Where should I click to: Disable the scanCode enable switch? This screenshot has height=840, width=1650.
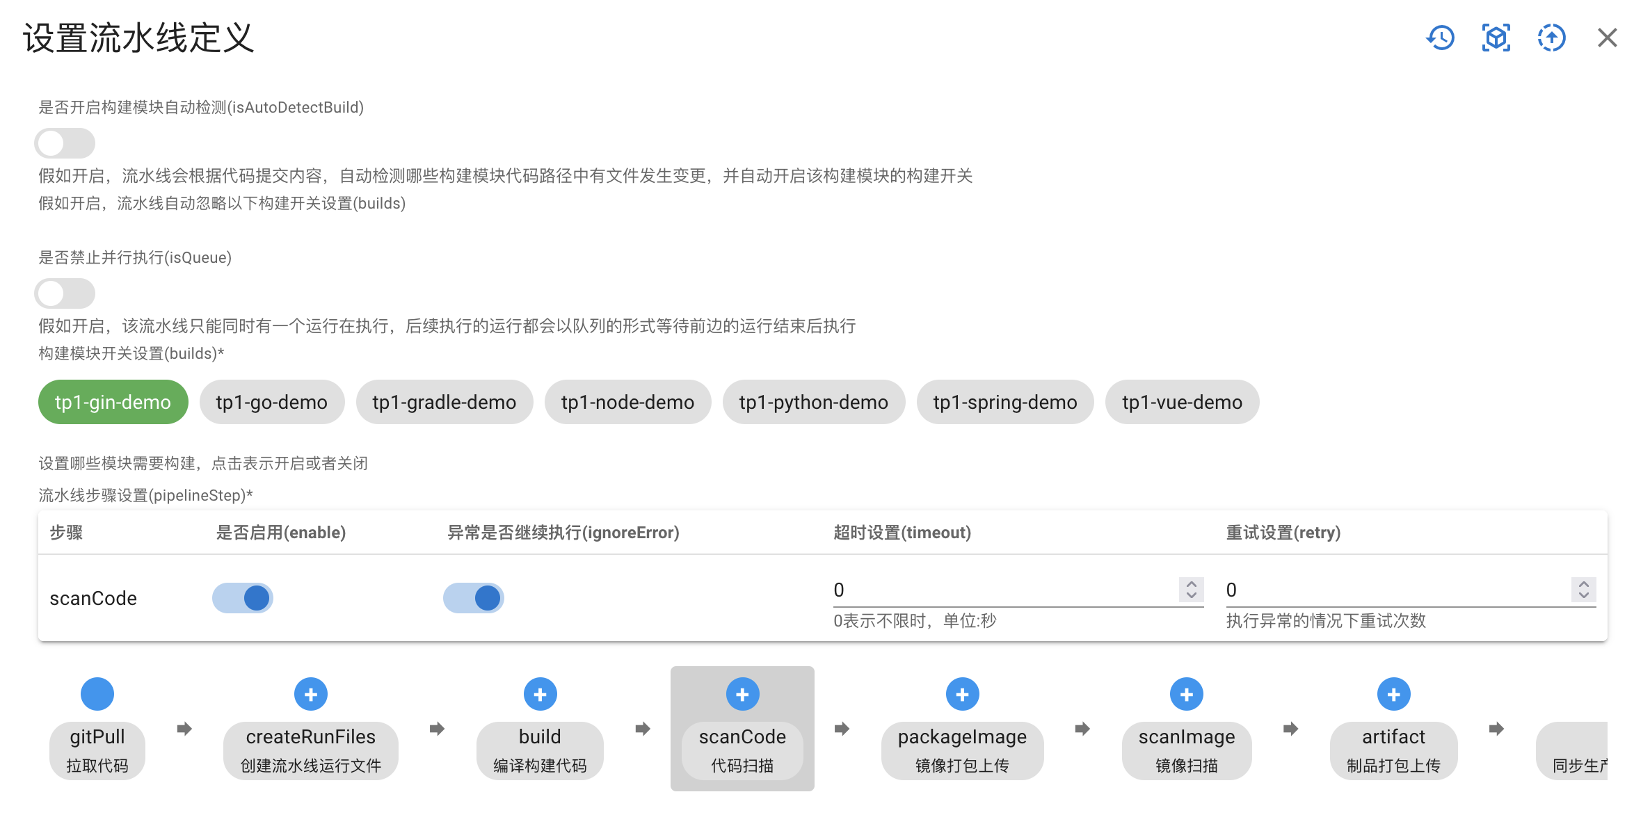point(242,597)
